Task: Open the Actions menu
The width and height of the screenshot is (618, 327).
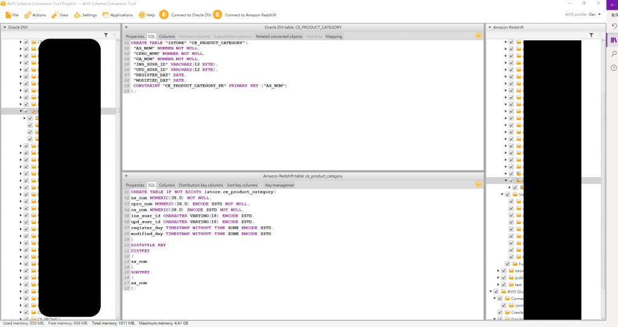Action: pos(35,15)
